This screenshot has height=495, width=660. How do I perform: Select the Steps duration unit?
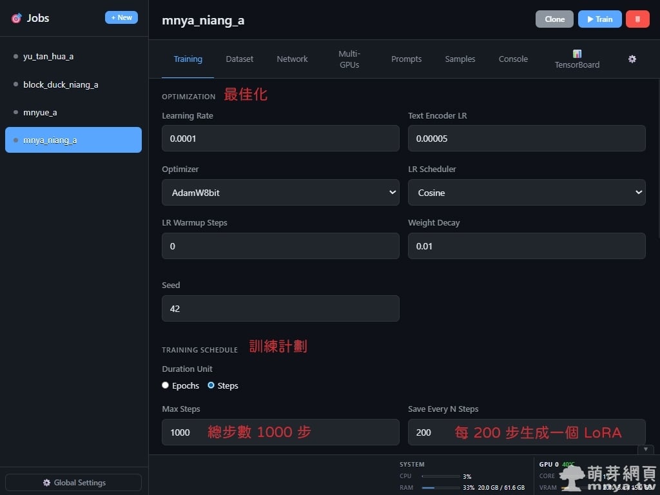coord(211,385)
